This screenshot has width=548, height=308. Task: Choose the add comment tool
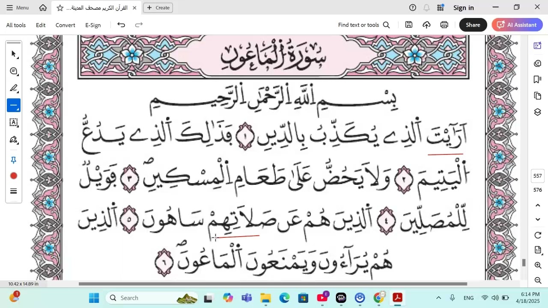(x=14, y=71)
